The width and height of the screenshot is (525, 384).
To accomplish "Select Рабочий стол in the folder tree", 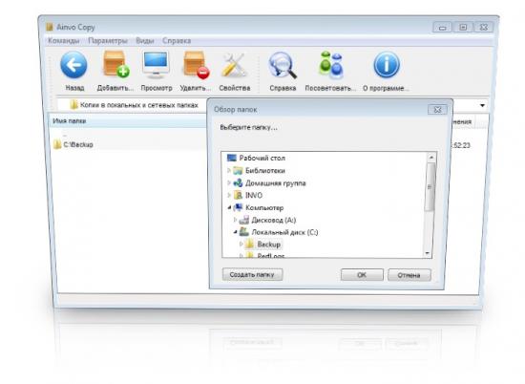I will pos(262,158).
